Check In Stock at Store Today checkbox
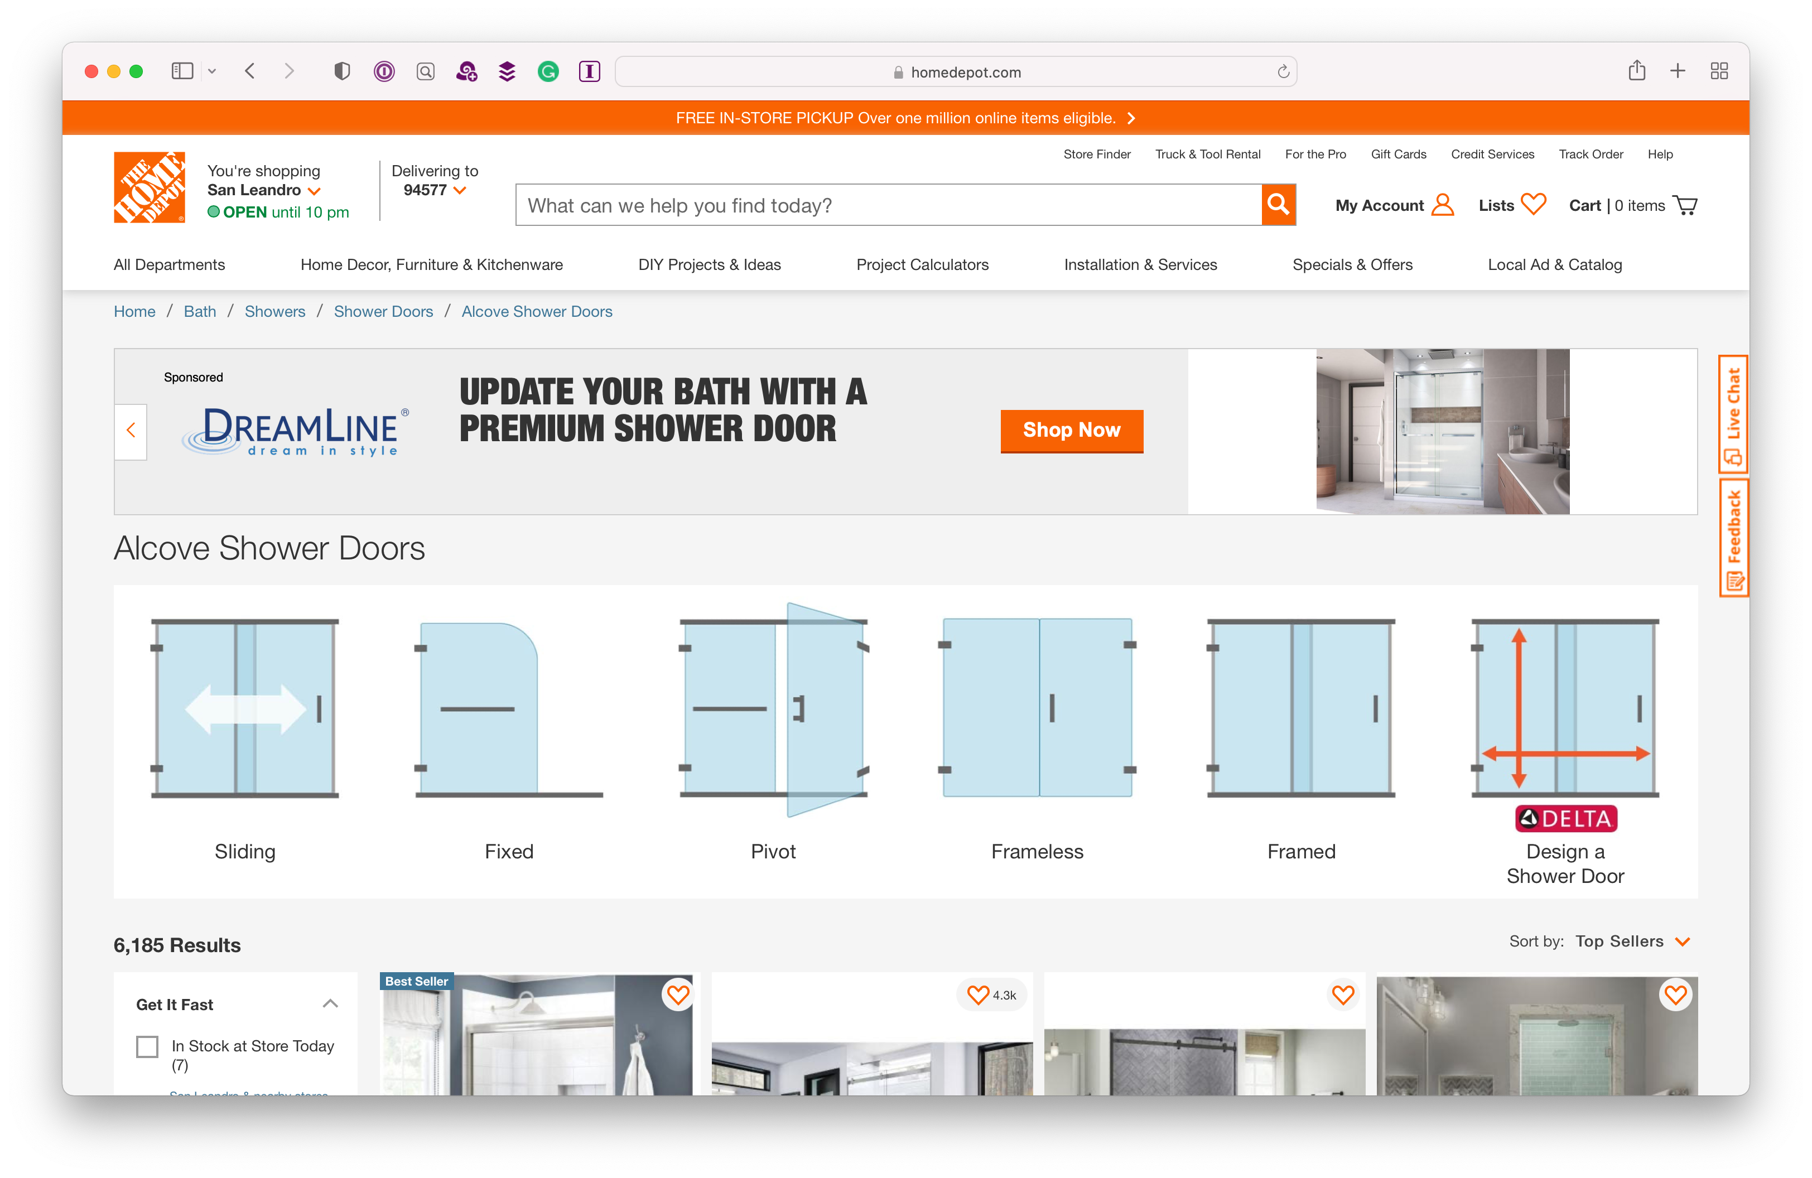The image size is (1812, 1178). point(147,1046)
